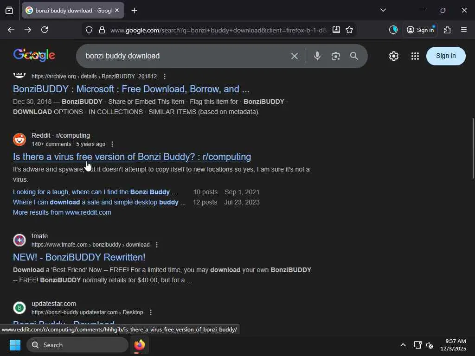Viewport: 475px width, 356px height.
Task: Click the address bar URL field
Action: click(x=218, y=30)
